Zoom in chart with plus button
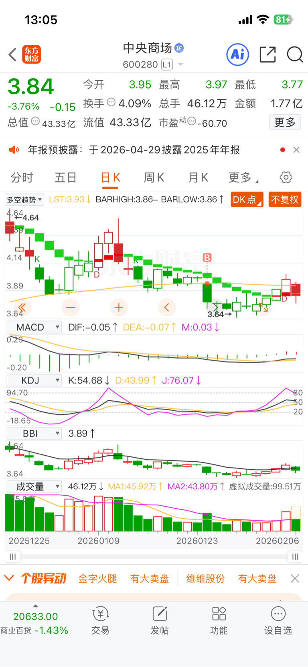This screenshot has height=667, width=308. click(x=119, y=308)
